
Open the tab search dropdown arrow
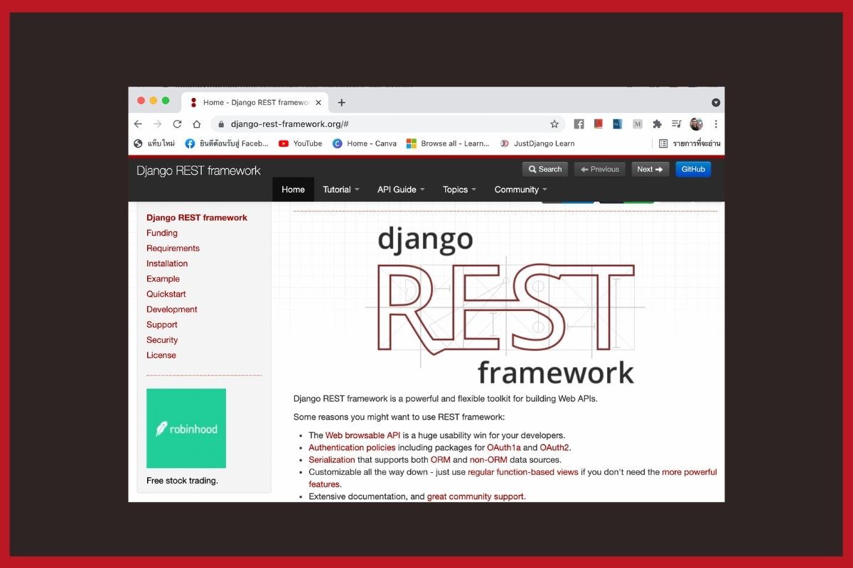click(x=716, y=102)
